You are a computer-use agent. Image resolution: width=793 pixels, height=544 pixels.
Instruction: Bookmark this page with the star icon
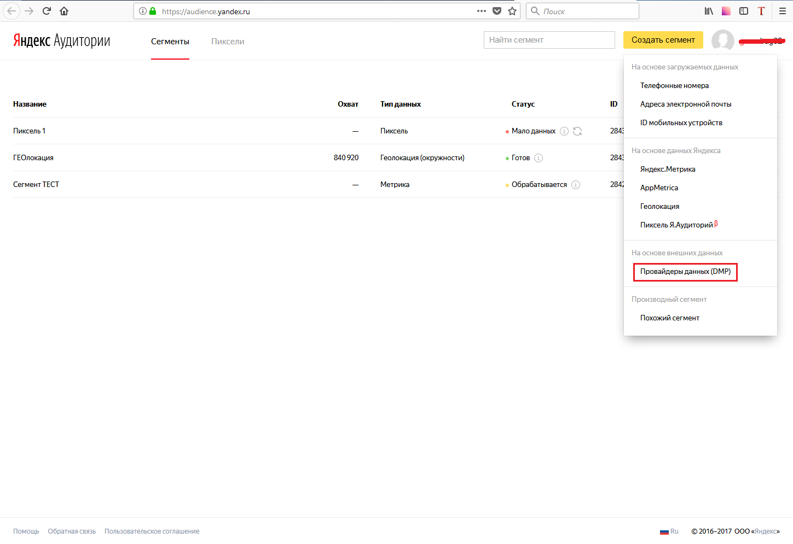tap(512, 11)
